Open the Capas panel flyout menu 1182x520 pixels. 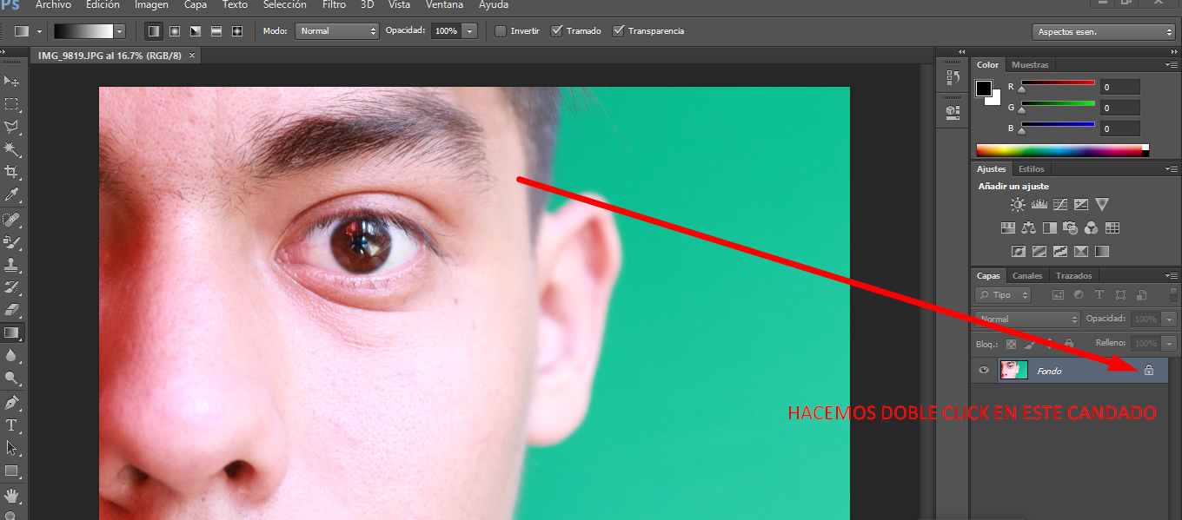[x=1172, y=276]
